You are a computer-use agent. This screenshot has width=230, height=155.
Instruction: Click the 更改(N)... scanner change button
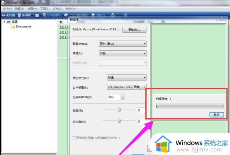[x=134, y=30]
